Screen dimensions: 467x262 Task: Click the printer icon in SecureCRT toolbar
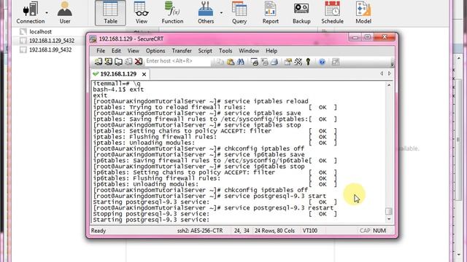point(274,62)
